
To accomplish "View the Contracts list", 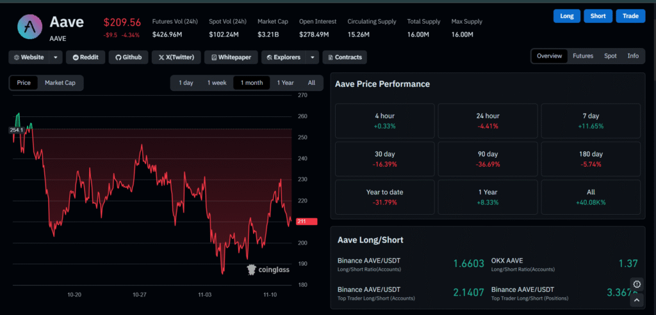I will (344, 57).
